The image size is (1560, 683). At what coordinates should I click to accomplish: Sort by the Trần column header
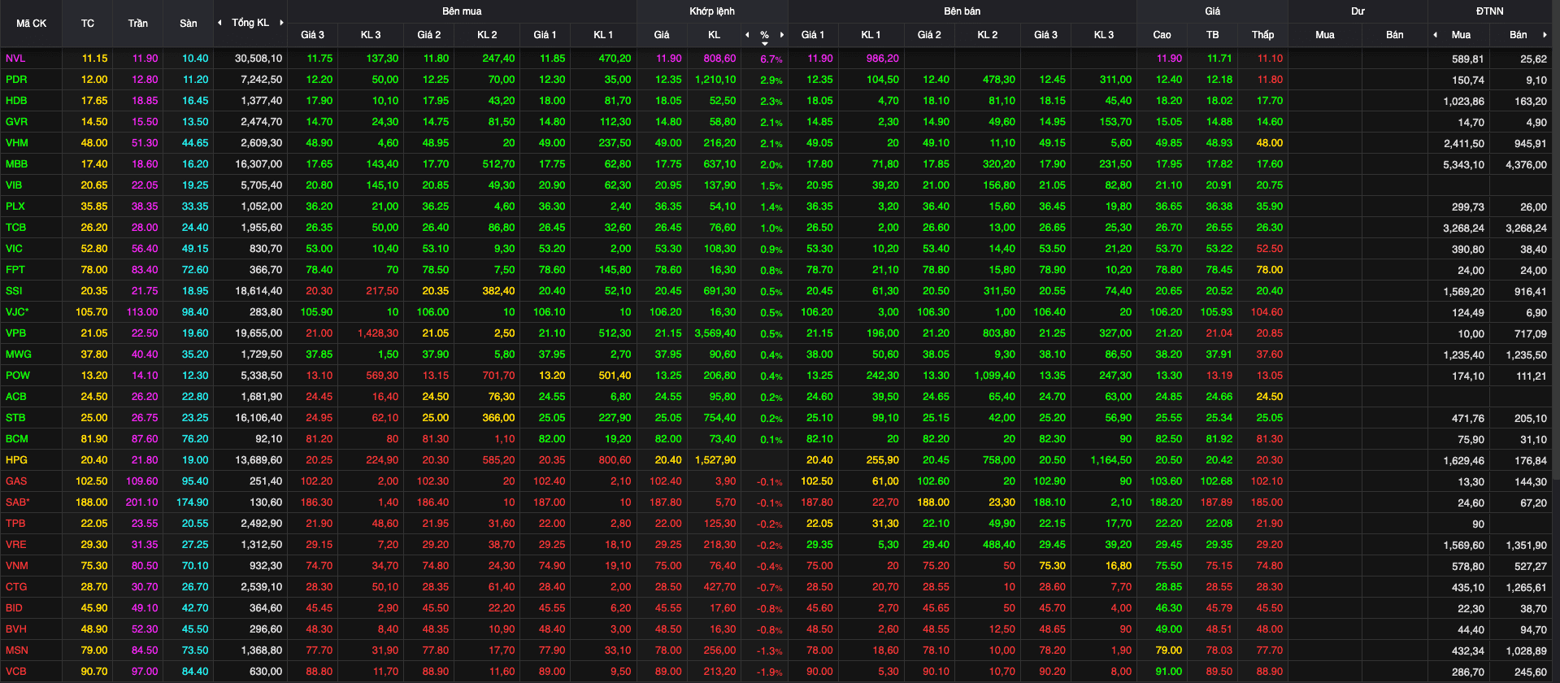138,24
